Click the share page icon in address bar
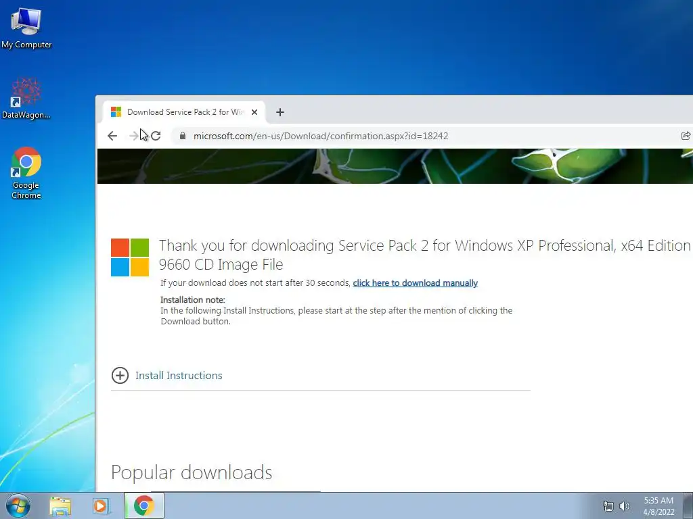Viewport: 693px width, 519px height. 686,136
